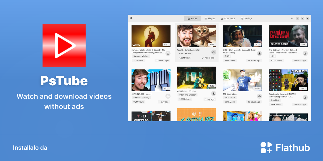Open the search icon in PsTube header
Viewport: 323px width, 161px height.
131,19
